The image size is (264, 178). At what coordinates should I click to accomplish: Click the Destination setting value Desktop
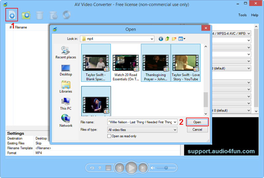(x=41, y=138)
